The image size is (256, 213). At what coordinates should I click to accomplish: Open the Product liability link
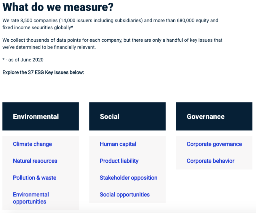click(119, 161)
